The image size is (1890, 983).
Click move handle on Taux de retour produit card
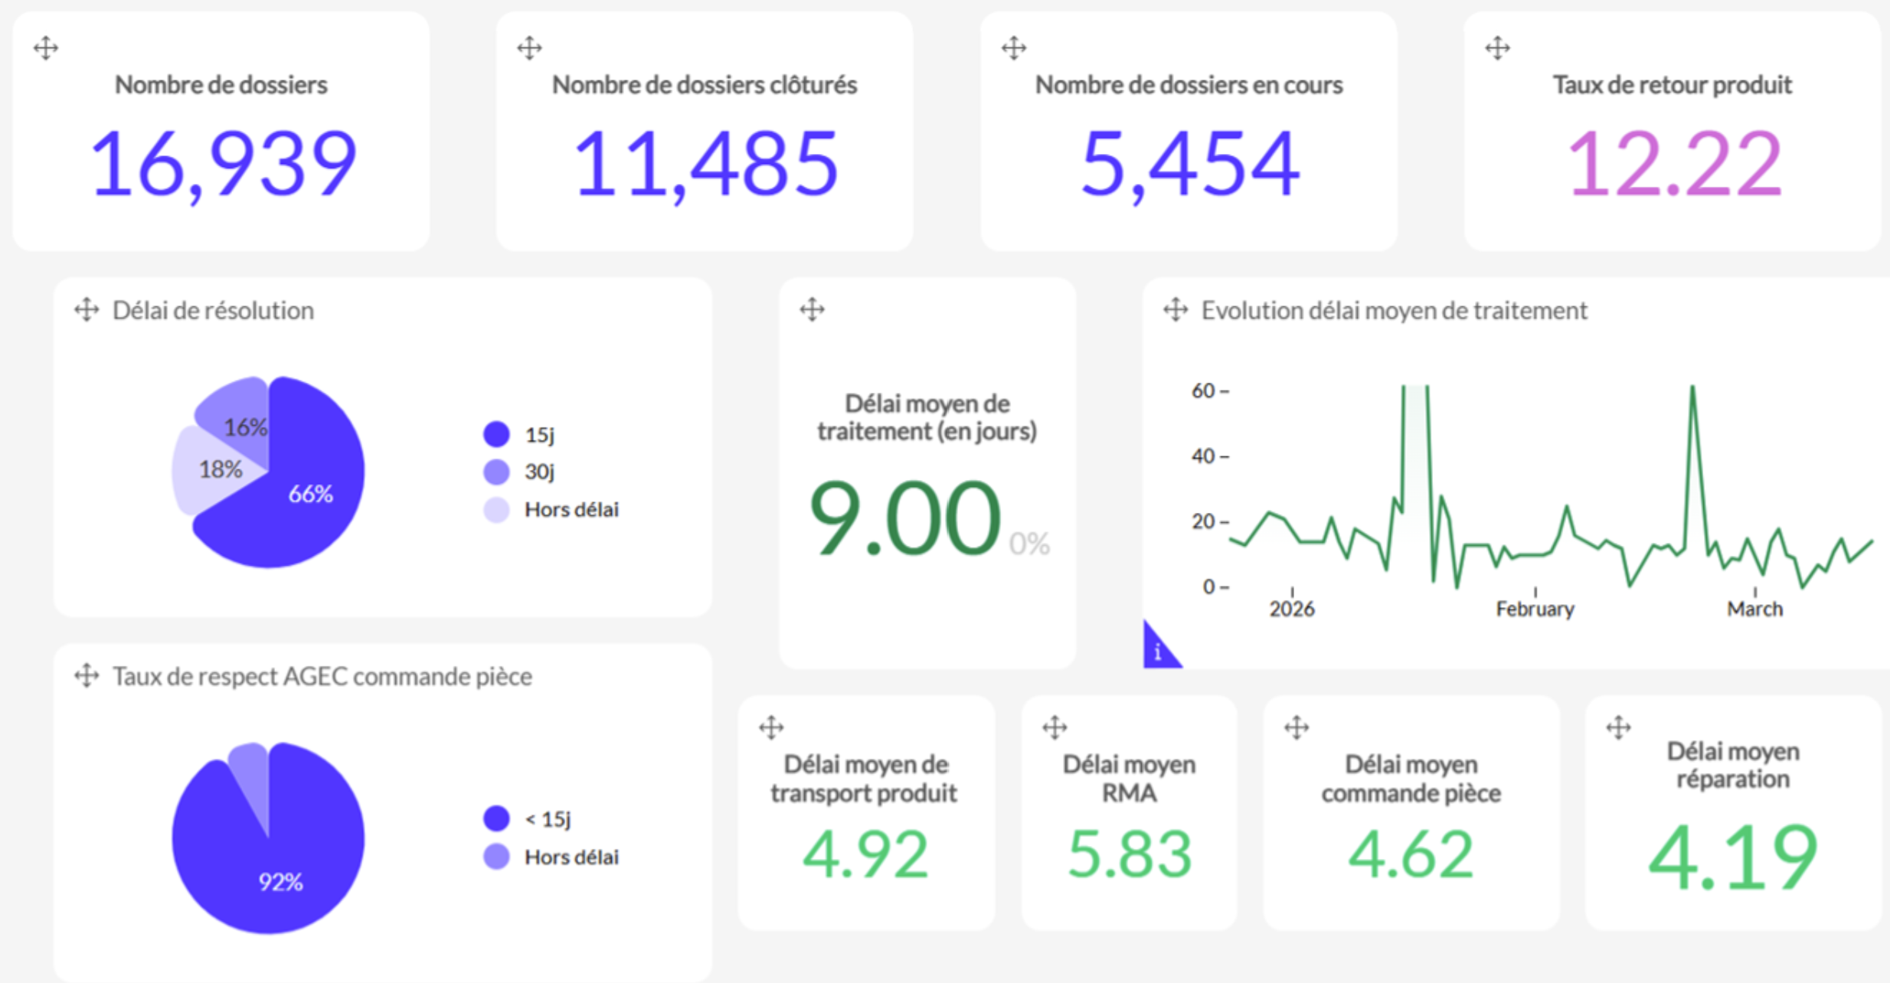tap(1497, 48)
